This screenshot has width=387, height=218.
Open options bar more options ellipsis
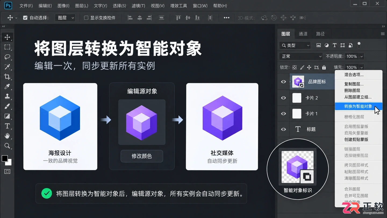[x=227, y=18]
